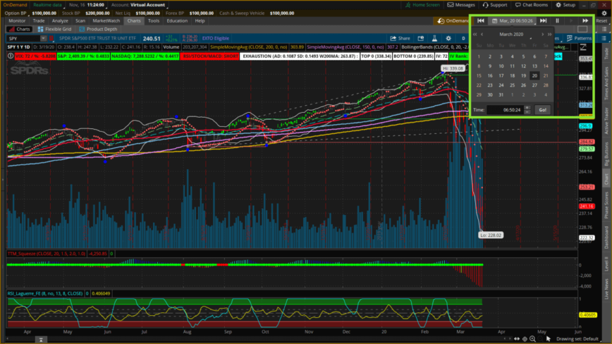The height and width of the screenshot is (344, 612).
Task: Go to the previous month in the calendar
Action: click(x=482, y=34)
